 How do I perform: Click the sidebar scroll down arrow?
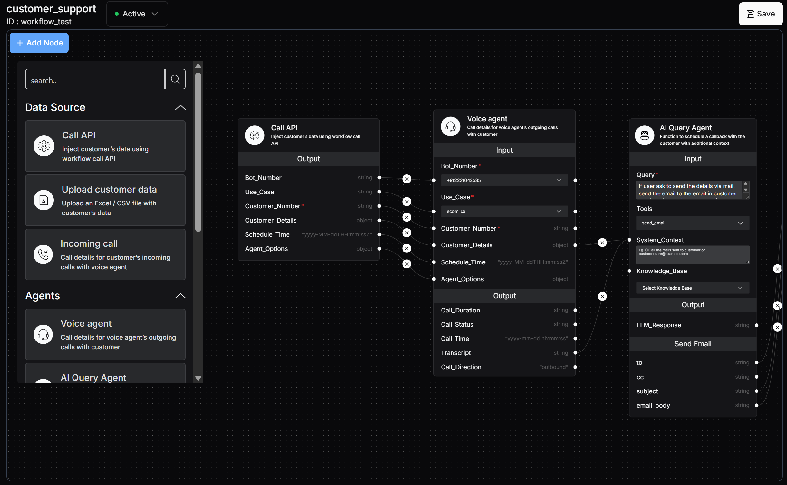click(x=198, y=378)
